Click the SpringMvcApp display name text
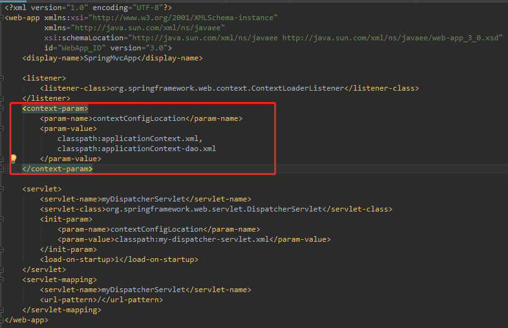 pos(110,58)
